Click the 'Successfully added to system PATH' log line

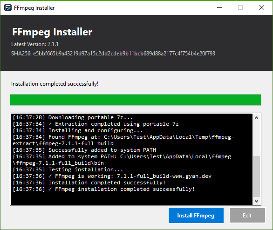coord(84,150)
